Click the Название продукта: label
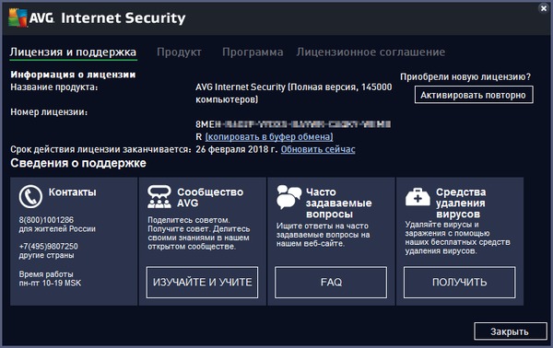The height and width of the screenshot is (348, 553). 54,87
